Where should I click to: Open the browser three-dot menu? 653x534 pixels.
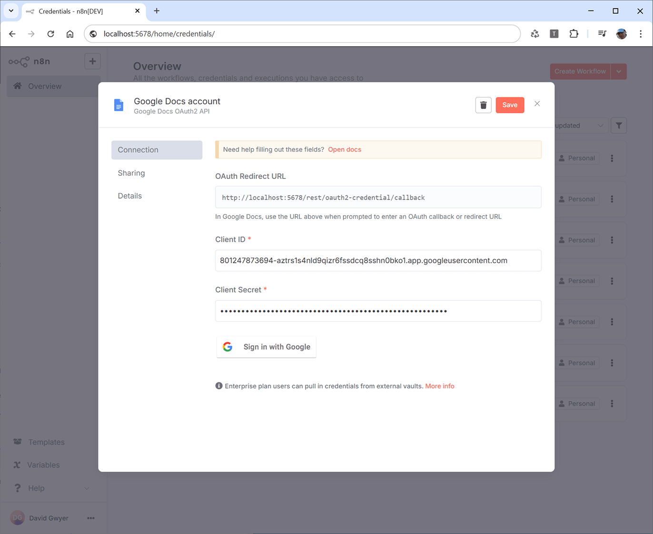(x=641, y=34)
